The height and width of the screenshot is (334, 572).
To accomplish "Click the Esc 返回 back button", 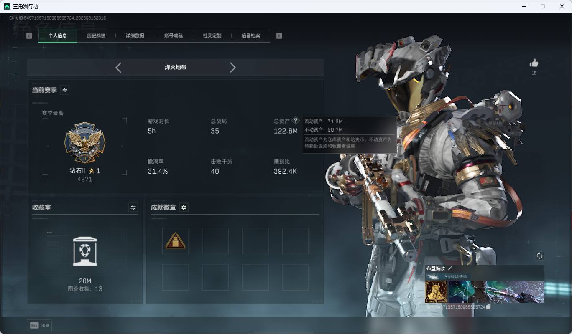I will [x=39, y=325].
